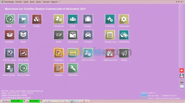Open the Inventaire box icon
Image resolution: width=185 pixels, height=103 pixels.
10,35
